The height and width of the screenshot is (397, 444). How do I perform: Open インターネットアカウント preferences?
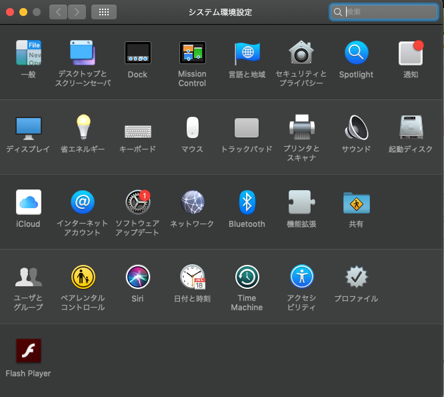(x=83, y=202)
